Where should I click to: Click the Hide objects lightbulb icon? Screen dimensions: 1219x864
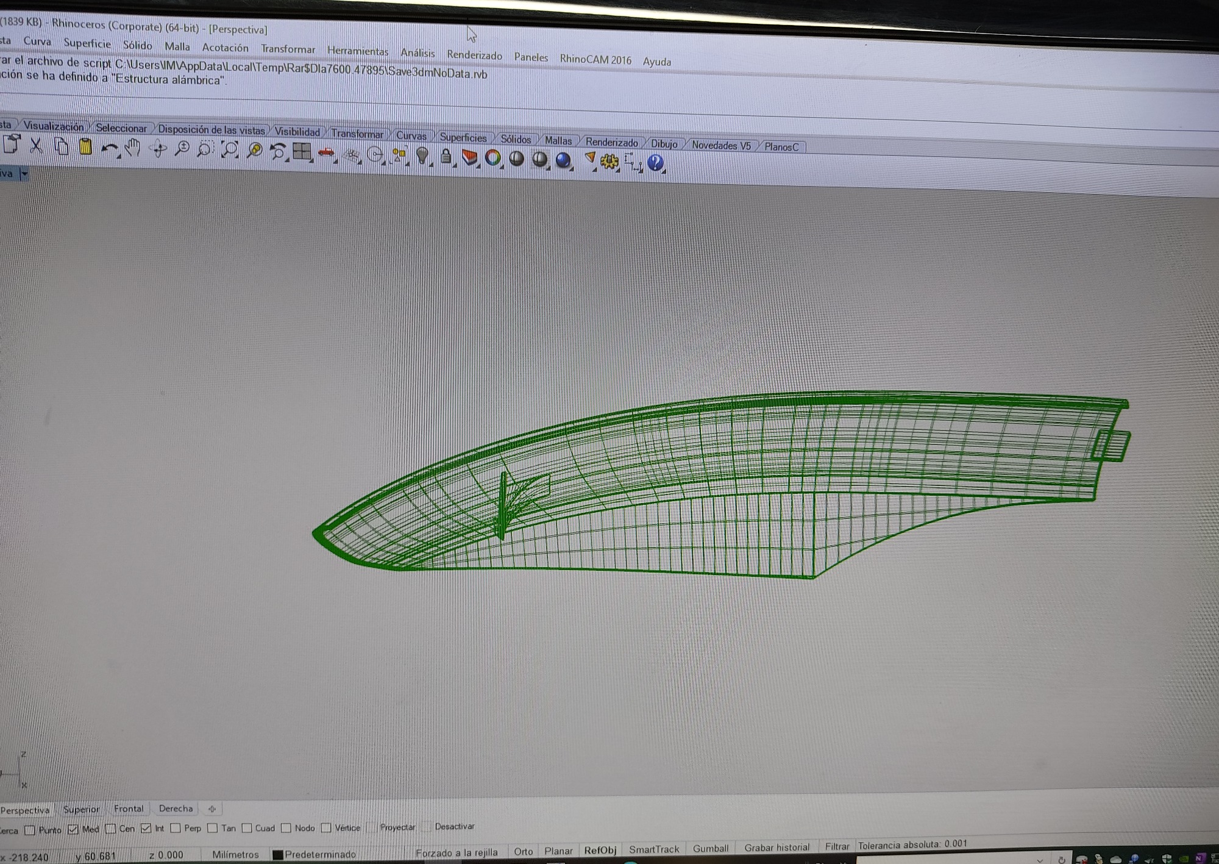point(422,156)
